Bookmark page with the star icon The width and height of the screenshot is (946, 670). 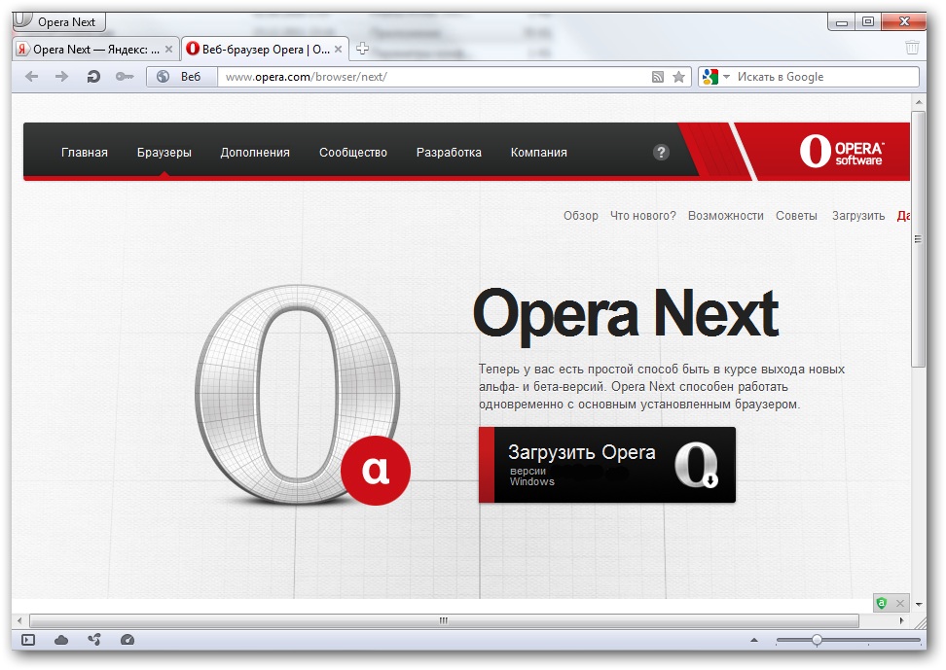678,77
